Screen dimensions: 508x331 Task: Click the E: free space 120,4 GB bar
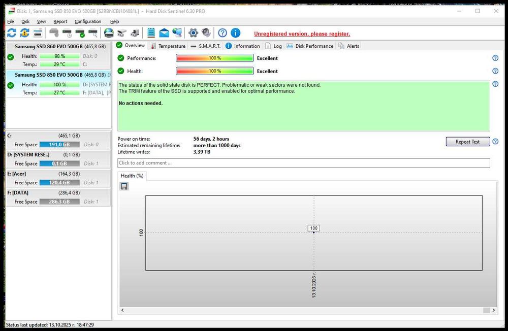pyautogui.click(x=59, y=183)
